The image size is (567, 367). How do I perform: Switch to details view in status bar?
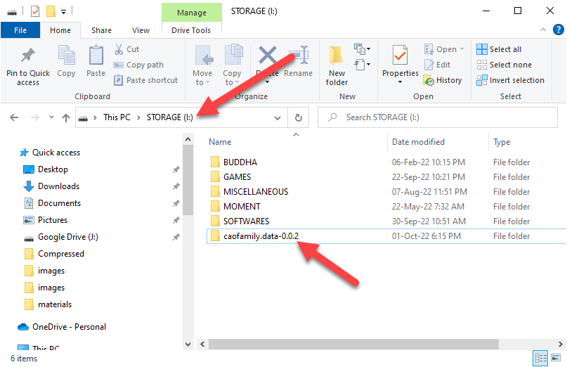coord(541,358)
